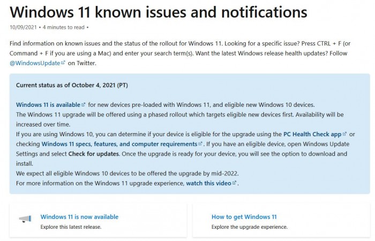Click external-link icon beside @WindowsUpdate
Viewport: 375px width, 241px height.
pyautogui.click(x=63, y=63)
